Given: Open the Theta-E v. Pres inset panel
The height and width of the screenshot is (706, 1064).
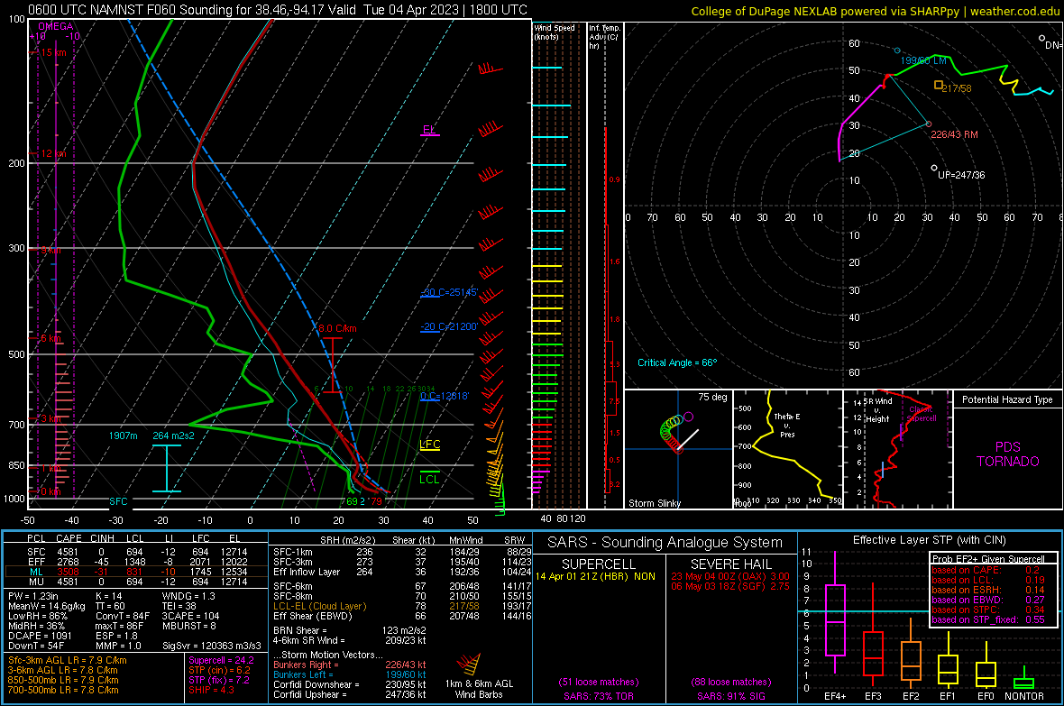Looking at the screenshot, I should (787, 448).
